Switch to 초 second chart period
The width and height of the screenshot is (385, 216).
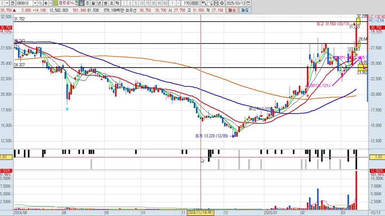pyautogui.click(x=111, y=3)
